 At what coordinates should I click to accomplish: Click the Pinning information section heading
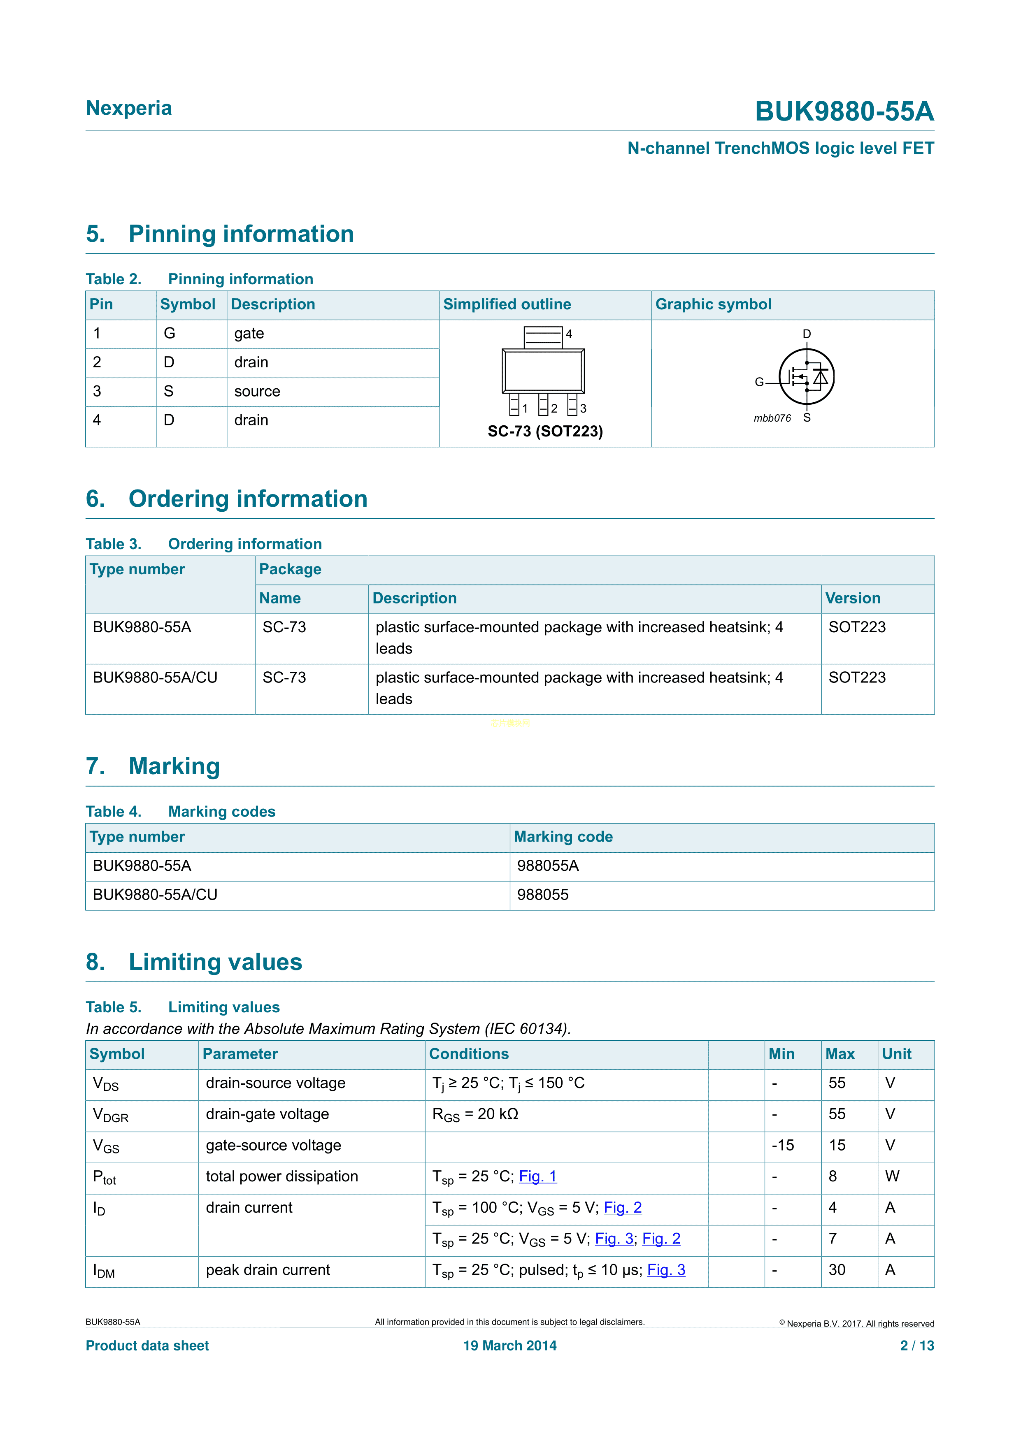pos(241,234)
